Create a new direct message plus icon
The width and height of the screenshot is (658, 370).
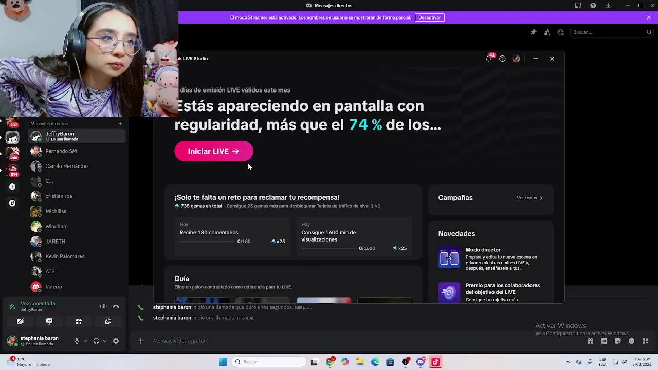click(x=120, y=123)
